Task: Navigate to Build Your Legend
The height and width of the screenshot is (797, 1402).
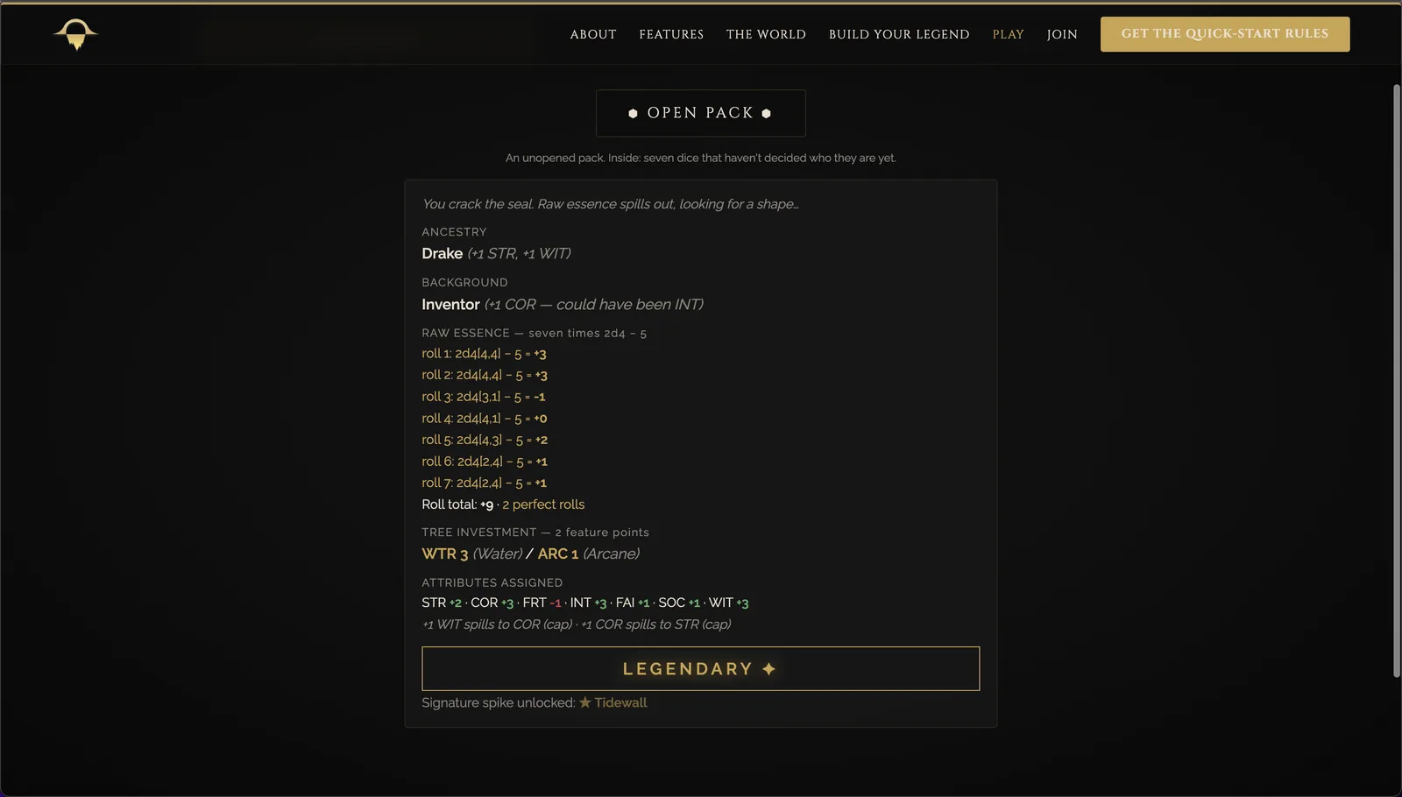Action: pos(899,34)
